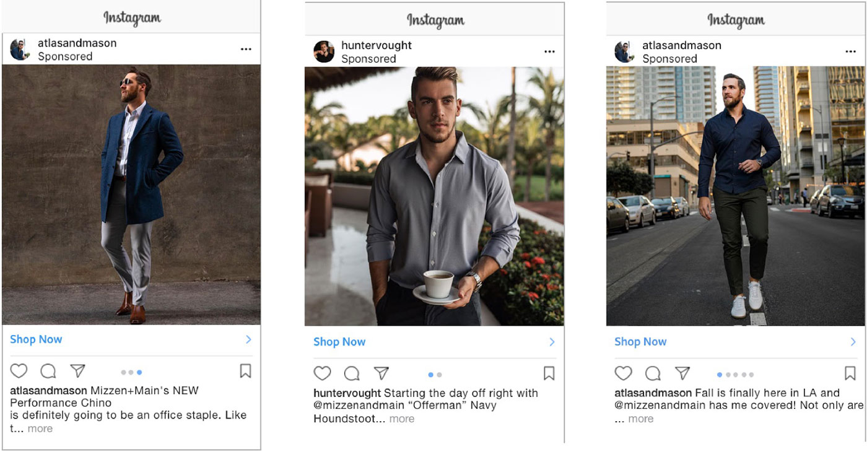Click carousel page dots under huntervought photo
867x454 pixels.
(435, 375)
